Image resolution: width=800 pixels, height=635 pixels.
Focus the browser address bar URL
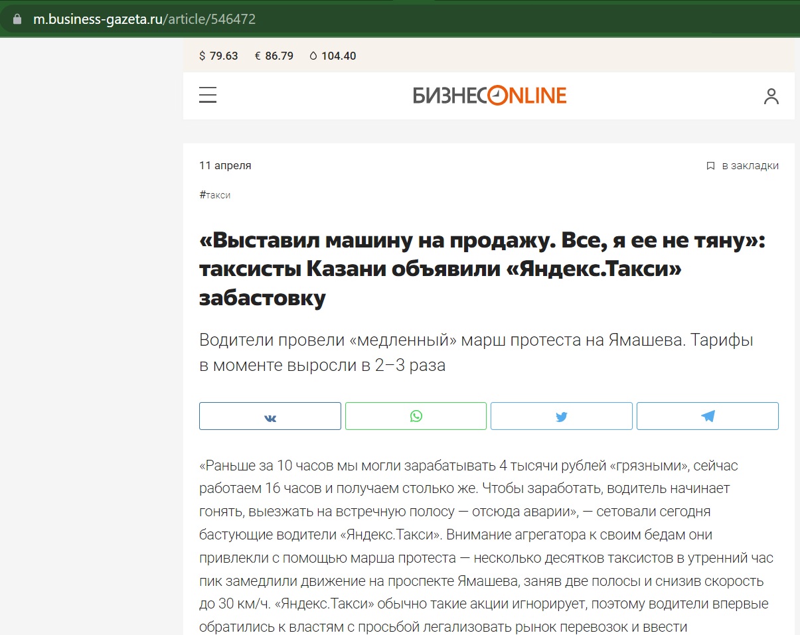click(144, 19)
